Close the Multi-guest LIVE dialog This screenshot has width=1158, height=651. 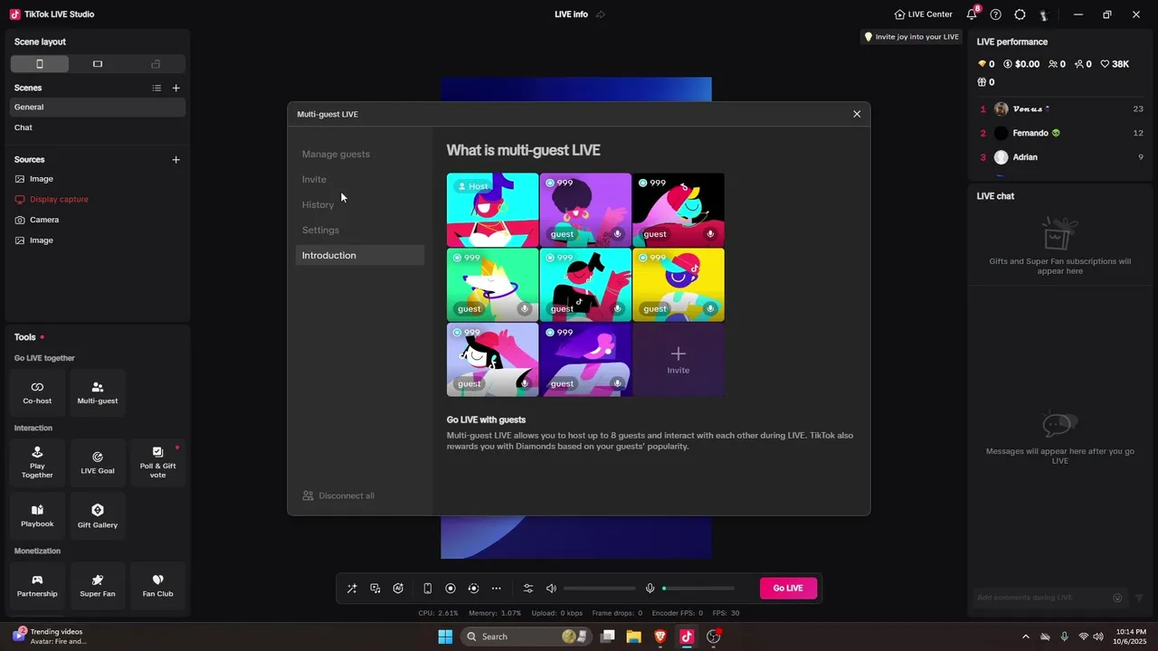tap(857, 114)
